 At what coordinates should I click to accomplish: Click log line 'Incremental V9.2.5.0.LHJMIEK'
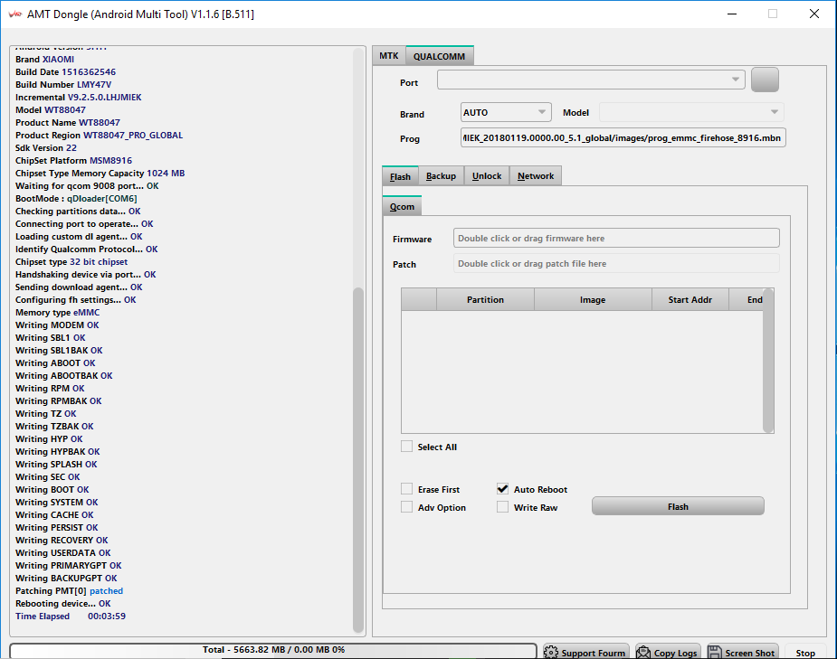pyautogui.click(x=79, y=97)
